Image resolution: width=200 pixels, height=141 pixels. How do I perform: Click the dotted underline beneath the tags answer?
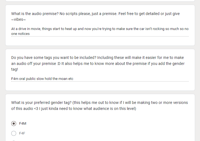[x=100, y=81]
